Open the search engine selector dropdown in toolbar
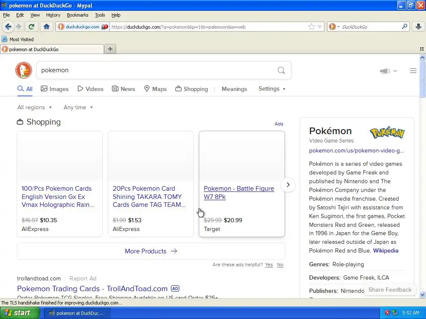Screen dimensions: 426x319 (334, 27)
